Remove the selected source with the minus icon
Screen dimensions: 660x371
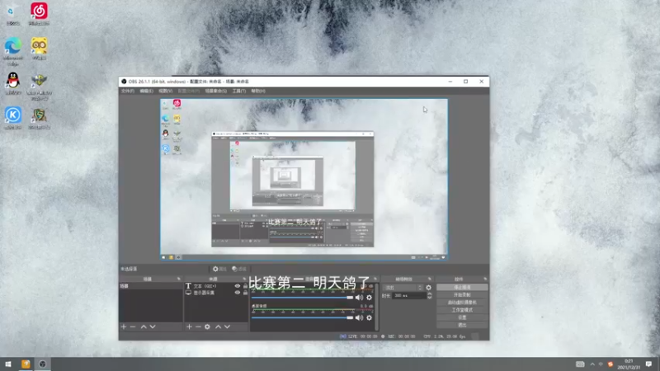198,326
